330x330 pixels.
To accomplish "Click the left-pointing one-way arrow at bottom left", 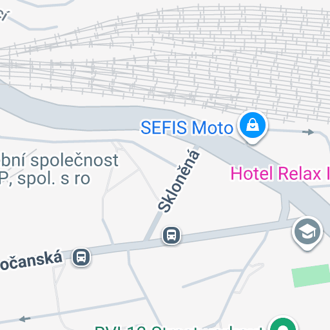I will 25,319.
